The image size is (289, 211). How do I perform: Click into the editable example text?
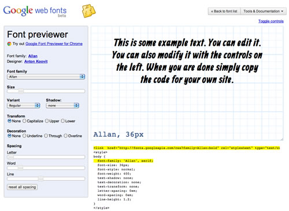point(187,61)
